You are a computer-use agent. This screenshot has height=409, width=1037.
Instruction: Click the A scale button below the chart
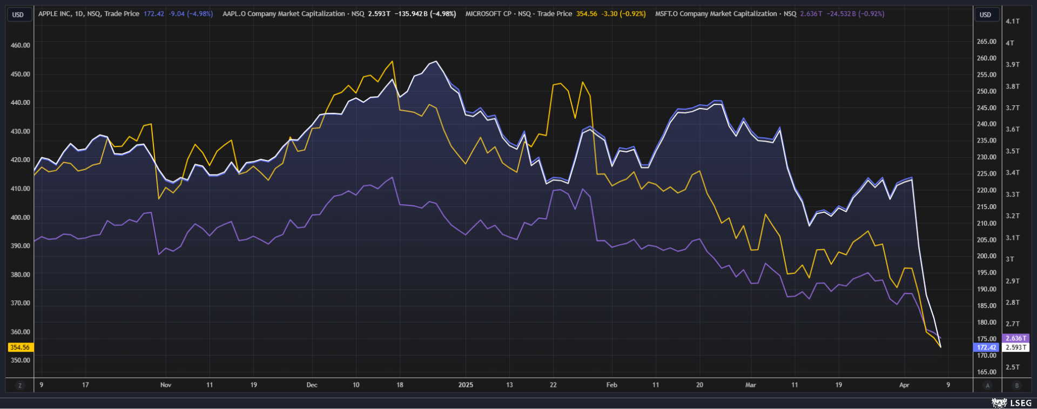988,385
